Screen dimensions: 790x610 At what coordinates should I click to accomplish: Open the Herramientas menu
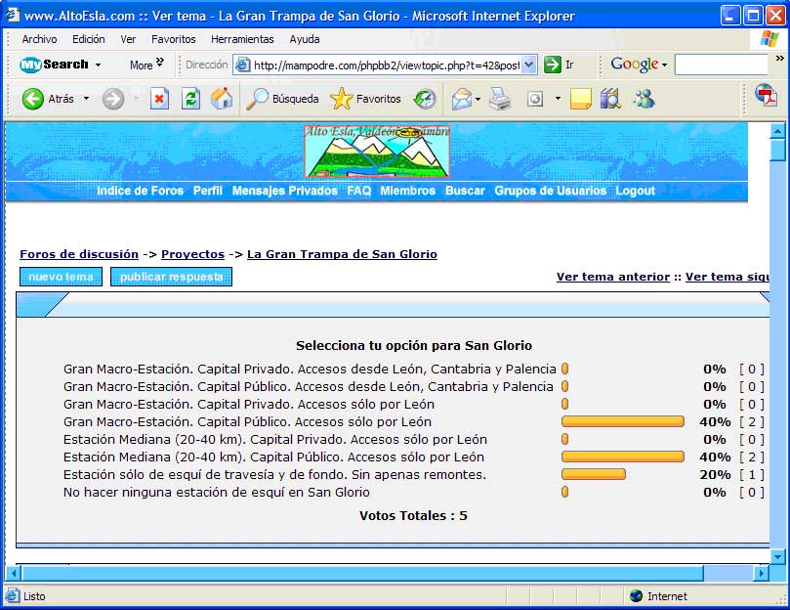(x=242, y=39)
